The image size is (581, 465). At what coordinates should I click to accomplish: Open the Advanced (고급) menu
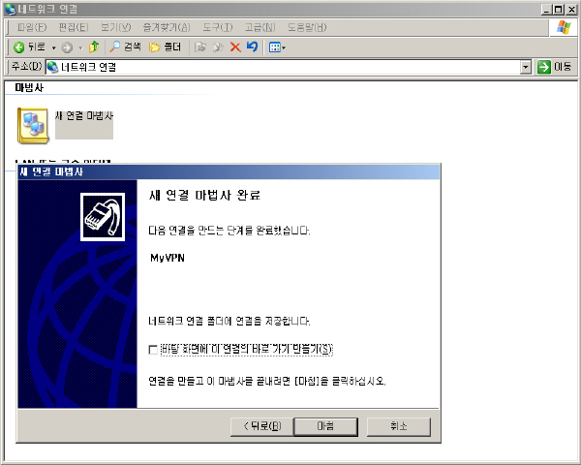point(260,27)
